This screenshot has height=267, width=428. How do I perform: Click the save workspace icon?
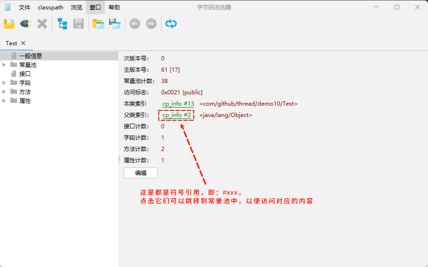pos(115,24)
